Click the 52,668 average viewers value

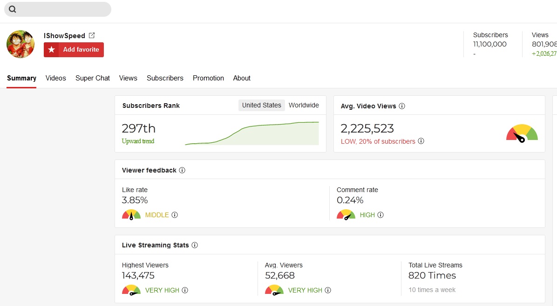tap(279, 275)
